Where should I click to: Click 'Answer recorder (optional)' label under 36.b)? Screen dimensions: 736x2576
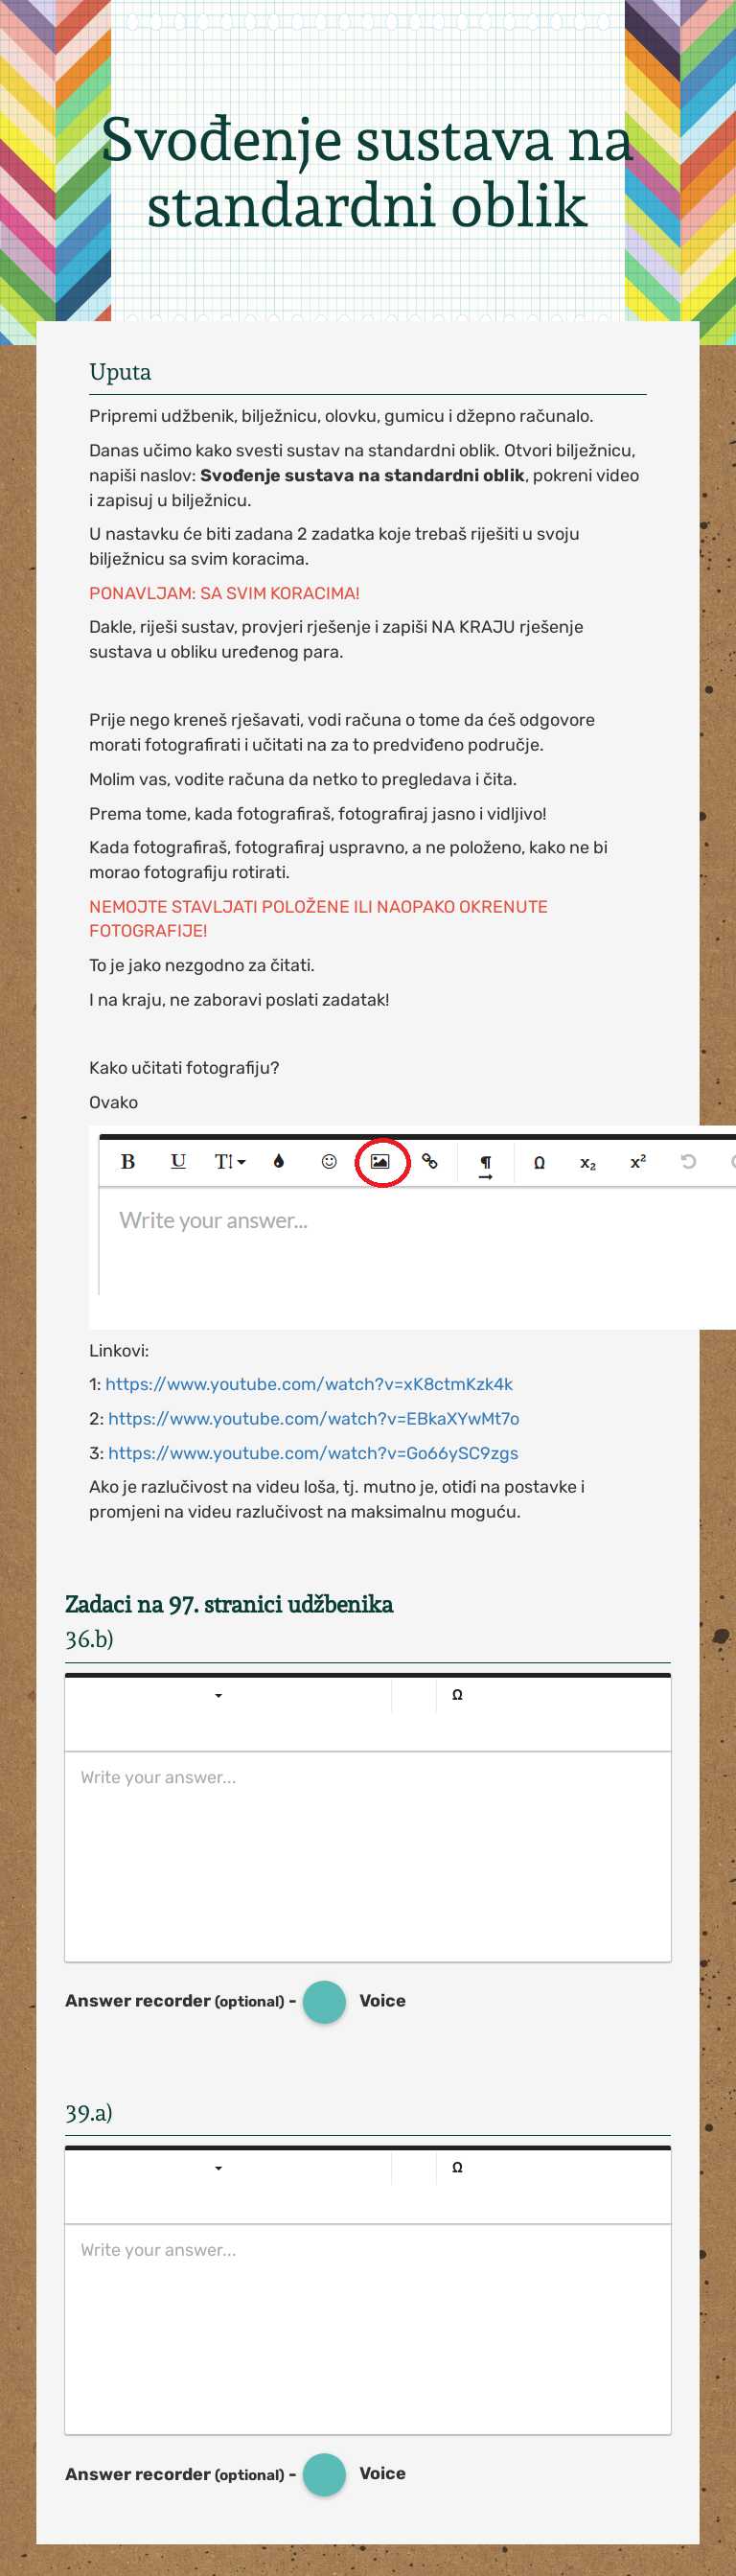coord(175,2001)
